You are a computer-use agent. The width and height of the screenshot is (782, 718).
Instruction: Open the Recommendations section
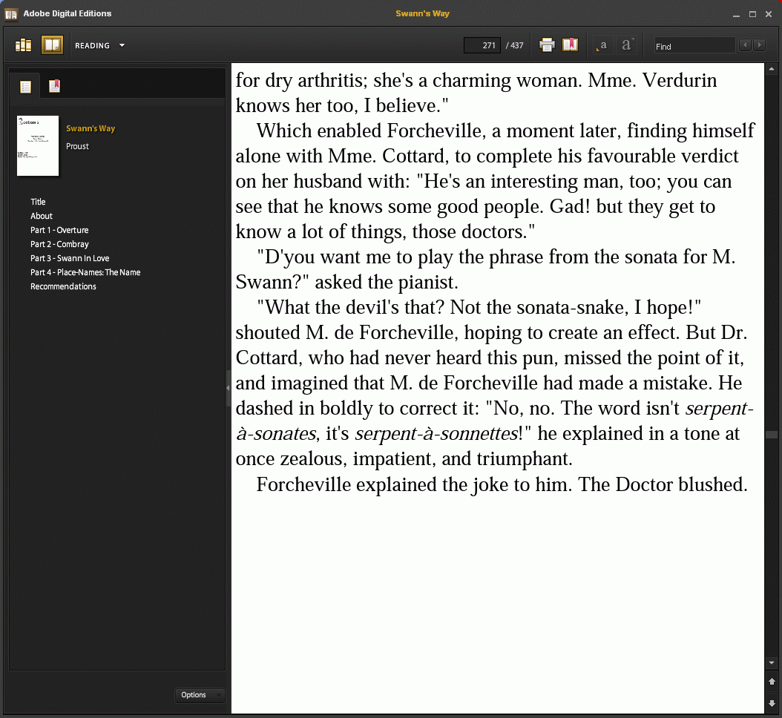[63, 286]
